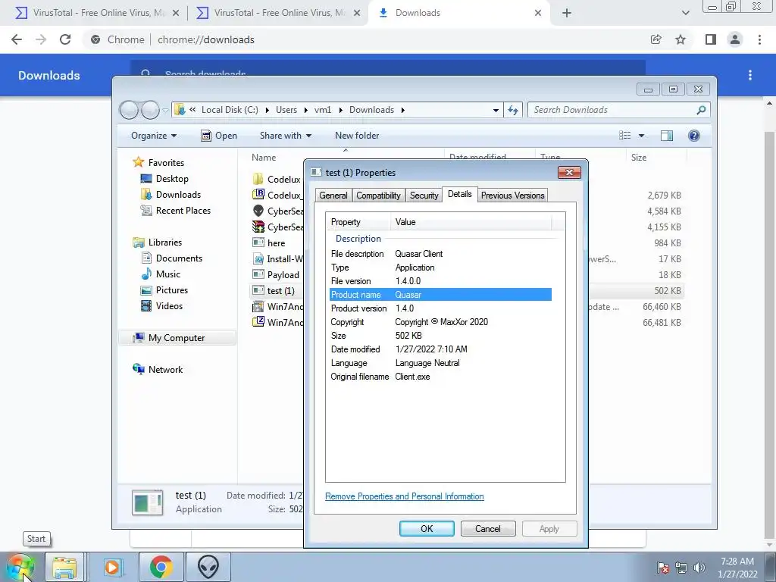Click Remove Properties and Personal Information
The width and height of the screenshot is (776, 582).
point(405,496)
